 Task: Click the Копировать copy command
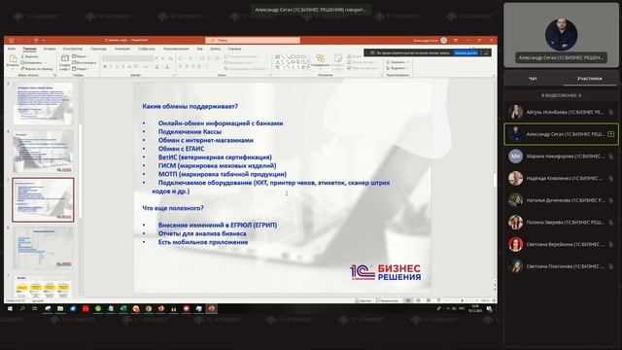tap(32, 62)
